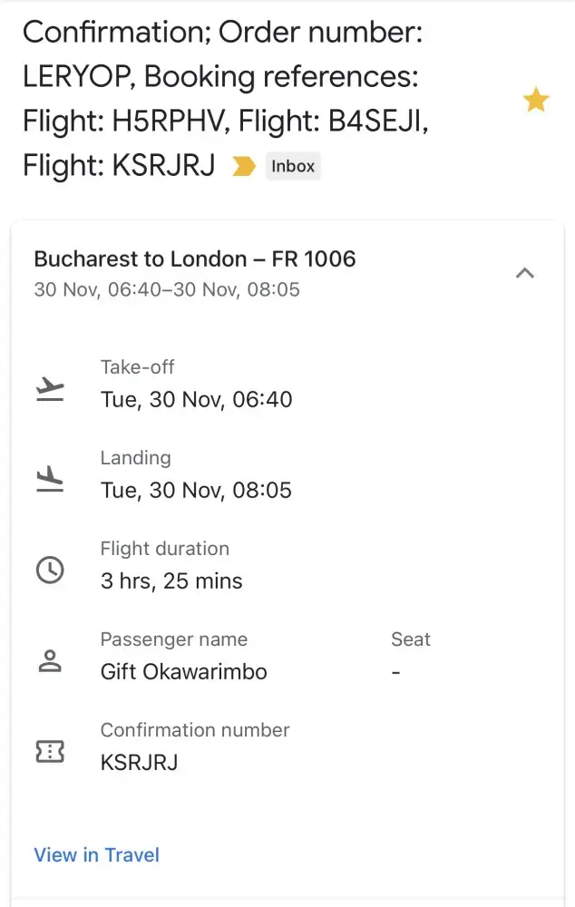Viewport: 575px width, 907px height.
Task: Click the yellow importance marker arrow
Action: tap(244, 166)
